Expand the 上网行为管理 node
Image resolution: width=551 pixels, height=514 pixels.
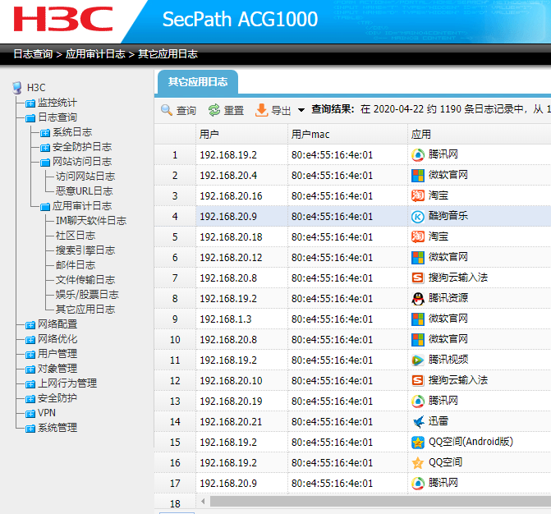point(30,384)
